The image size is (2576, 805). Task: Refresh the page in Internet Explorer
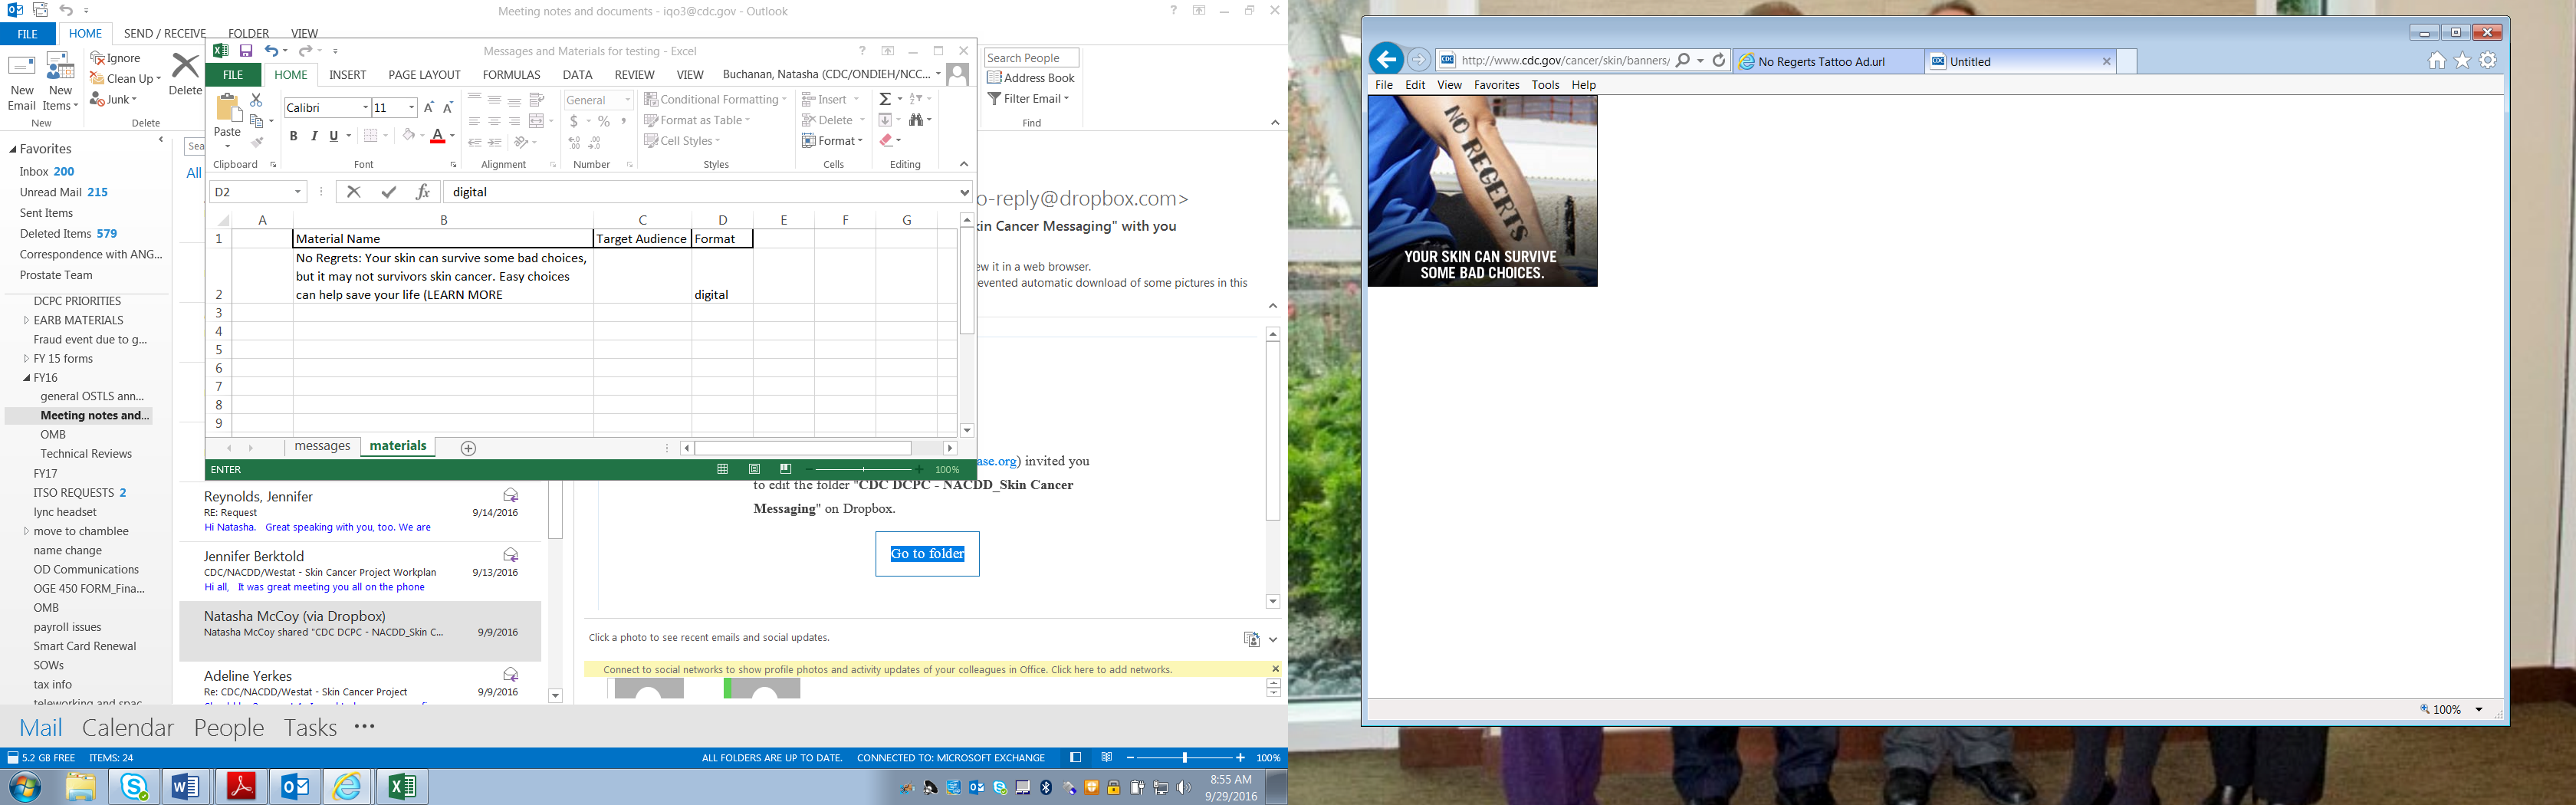click(x=1718, y=60)
